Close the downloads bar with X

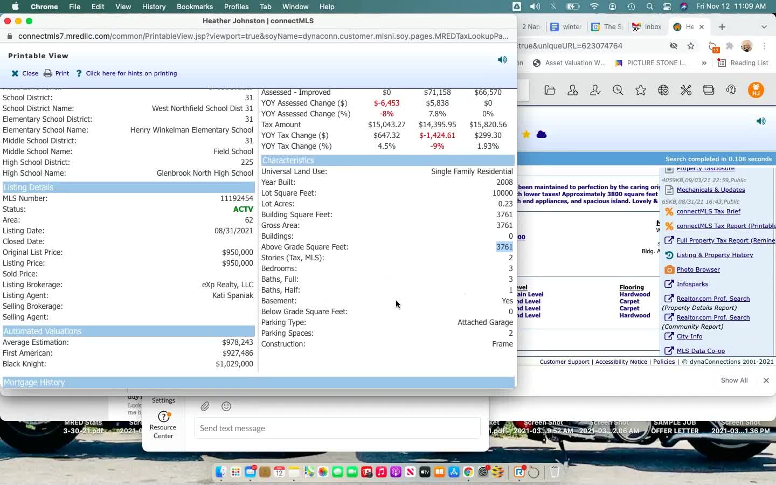click(x=766, y=380)
